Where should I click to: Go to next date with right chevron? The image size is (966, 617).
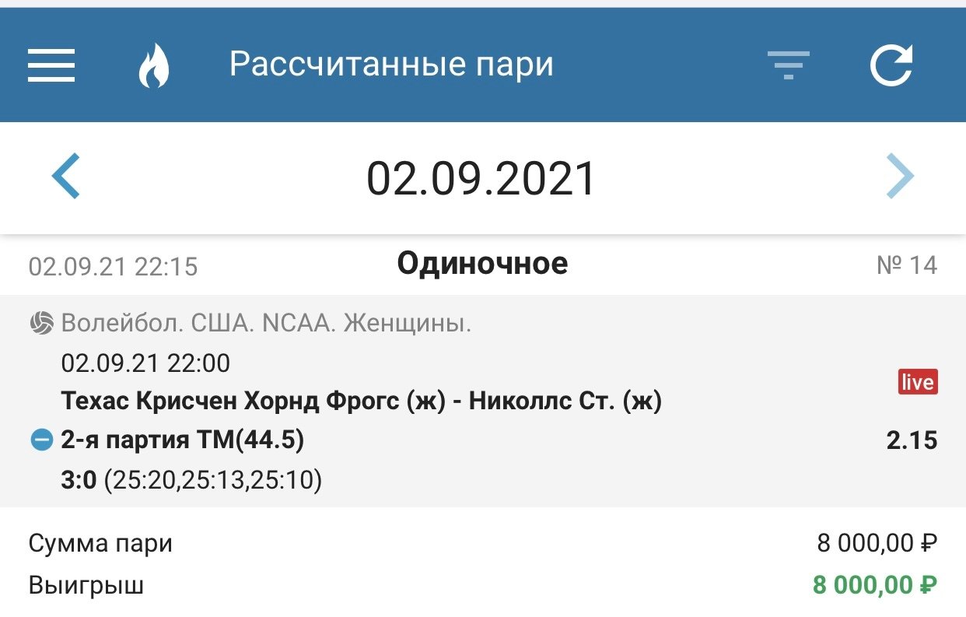click(900, 177)
